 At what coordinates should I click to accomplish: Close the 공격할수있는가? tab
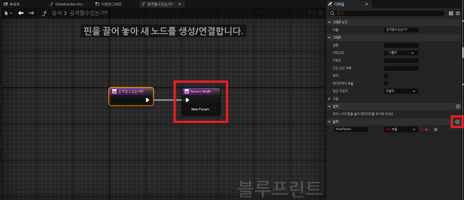click(x=180, y=4)
